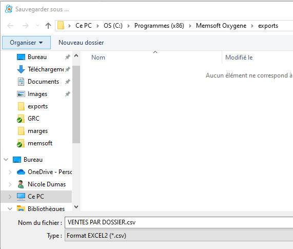The height and width of the screenshot is (249, 293).
Task: Click Programmes (x86) in the breadcrumb path
Action: click(x=159, y=26)
